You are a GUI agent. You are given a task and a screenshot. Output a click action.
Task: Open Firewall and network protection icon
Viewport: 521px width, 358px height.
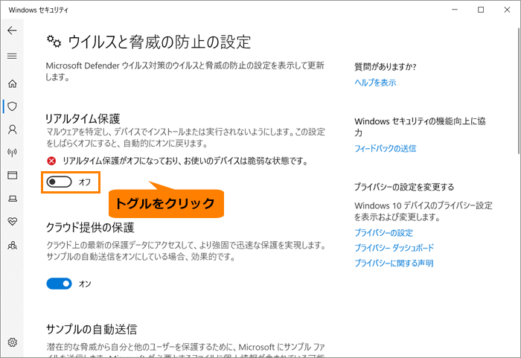coord(13,153)
